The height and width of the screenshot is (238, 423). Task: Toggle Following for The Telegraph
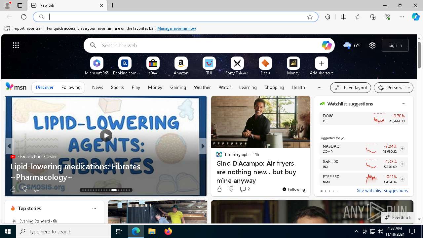293,189
